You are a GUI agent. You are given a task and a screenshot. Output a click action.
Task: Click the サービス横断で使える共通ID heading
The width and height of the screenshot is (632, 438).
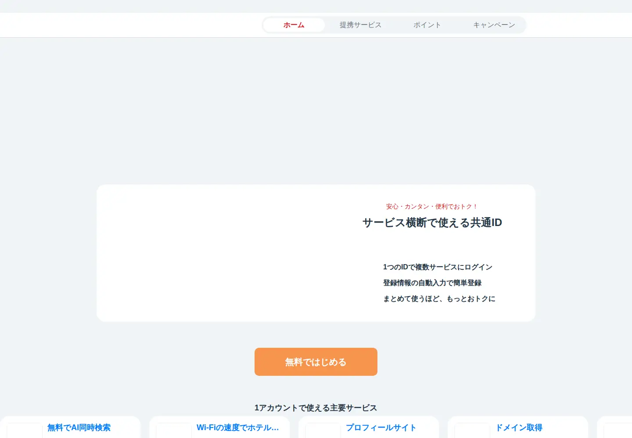(x=432, y=223)
